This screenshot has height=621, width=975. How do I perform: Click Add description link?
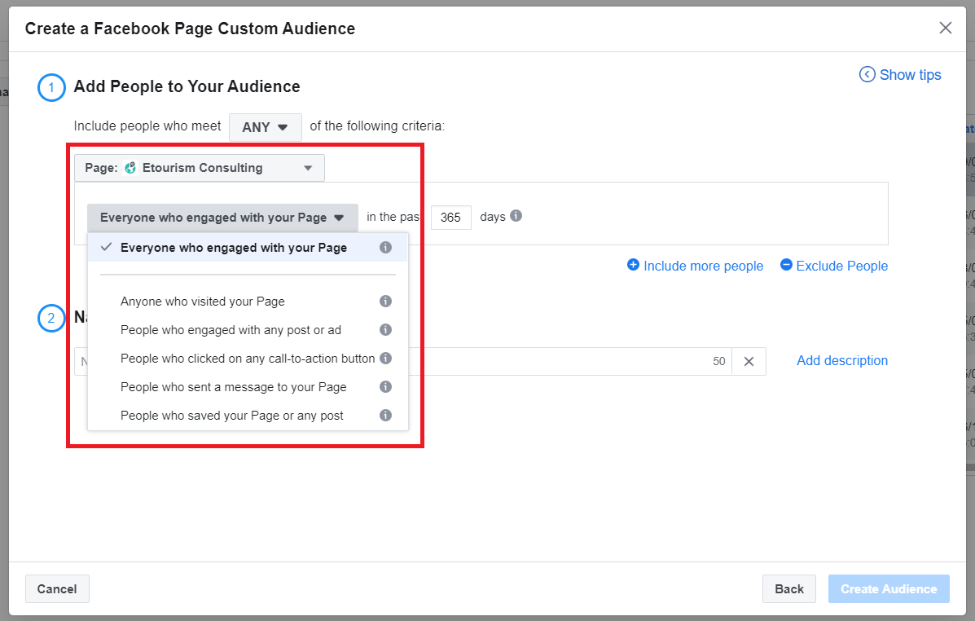pyautogui.click(x=842, y=361)
